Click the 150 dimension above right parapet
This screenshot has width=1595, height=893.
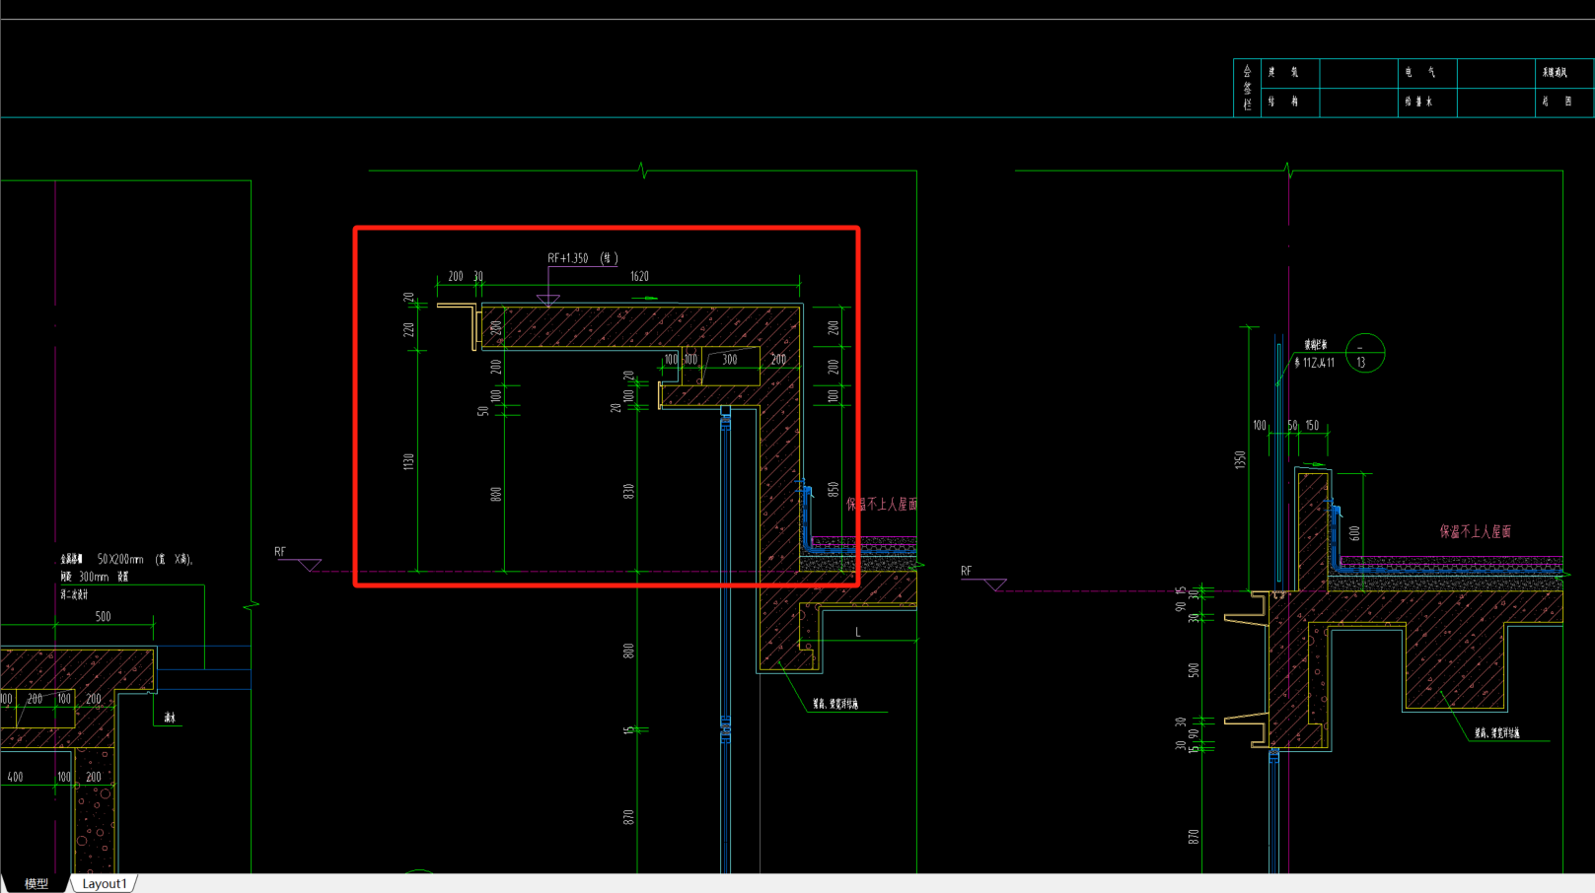pos(1312,426)
